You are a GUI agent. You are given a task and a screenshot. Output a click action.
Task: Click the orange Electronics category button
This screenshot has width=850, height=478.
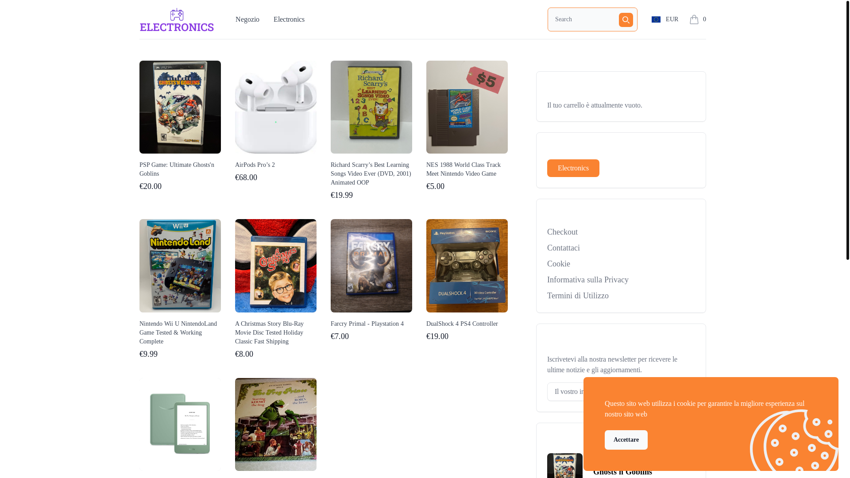coord(573,168)
